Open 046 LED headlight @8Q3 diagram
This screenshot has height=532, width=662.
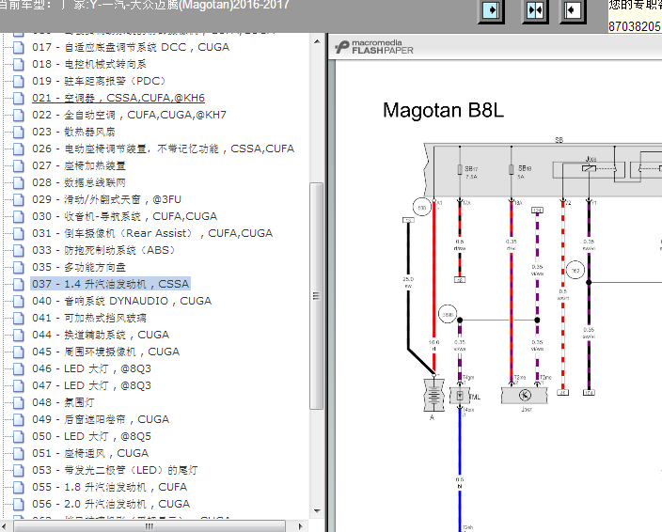[91, 368]
